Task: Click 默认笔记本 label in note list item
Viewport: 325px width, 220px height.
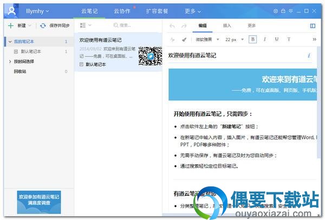Action: [x=95, y=64]
